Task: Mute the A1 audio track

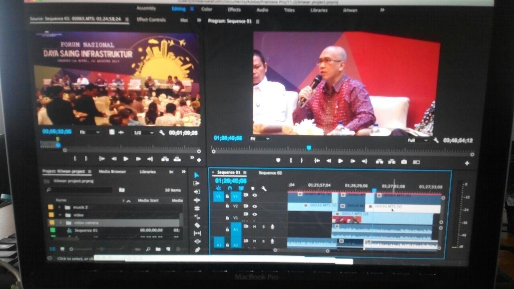Action: click(x=255, y=227)
